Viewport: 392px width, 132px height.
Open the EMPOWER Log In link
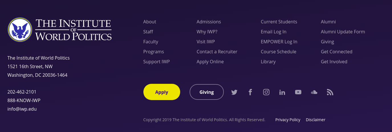(279, 42)
